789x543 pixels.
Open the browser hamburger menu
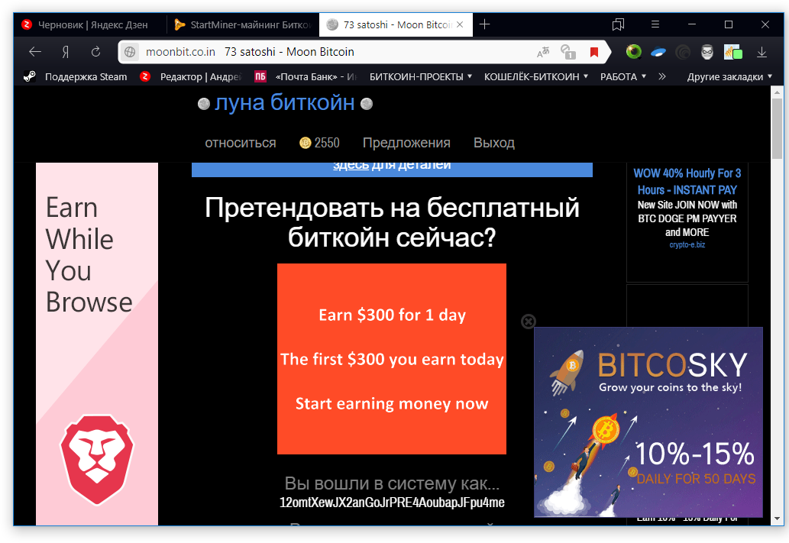655,24
